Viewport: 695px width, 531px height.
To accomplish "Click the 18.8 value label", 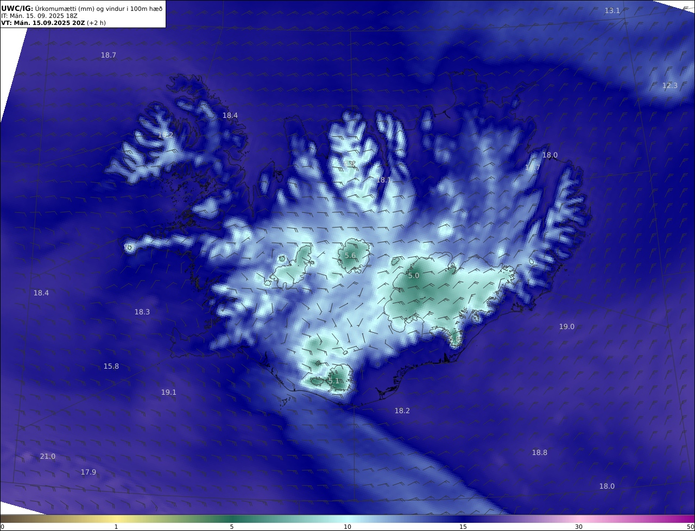I will [540, 453].
